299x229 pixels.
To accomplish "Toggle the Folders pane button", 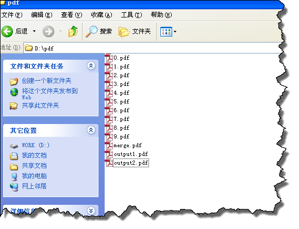I will [x=135, y=31].
